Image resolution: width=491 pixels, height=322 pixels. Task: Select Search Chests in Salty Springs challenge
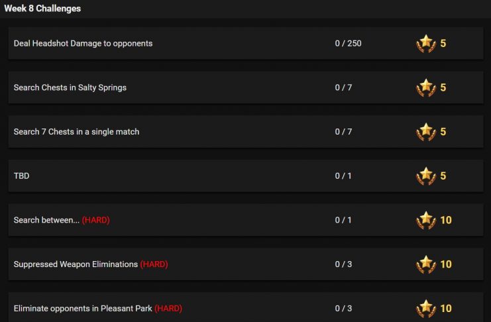point(70,87)
